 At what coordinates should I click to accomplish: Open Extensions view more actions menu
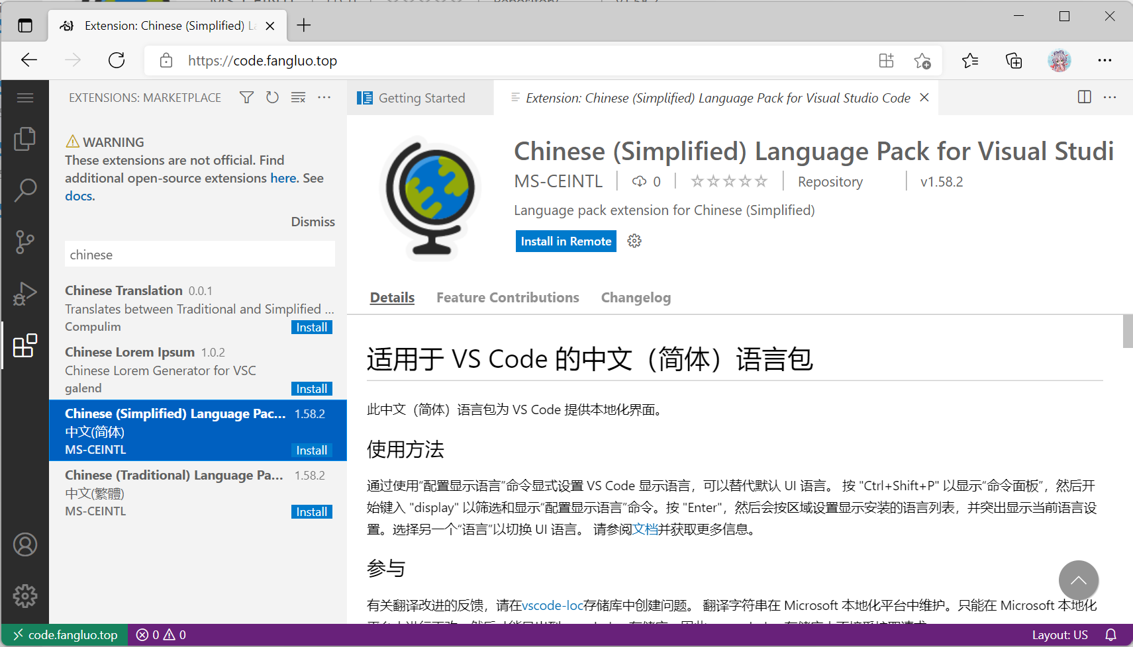tap(324, 98)
